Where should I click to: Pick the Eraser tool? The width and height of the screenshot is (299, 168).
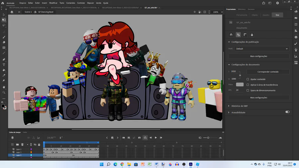point(4,42)
